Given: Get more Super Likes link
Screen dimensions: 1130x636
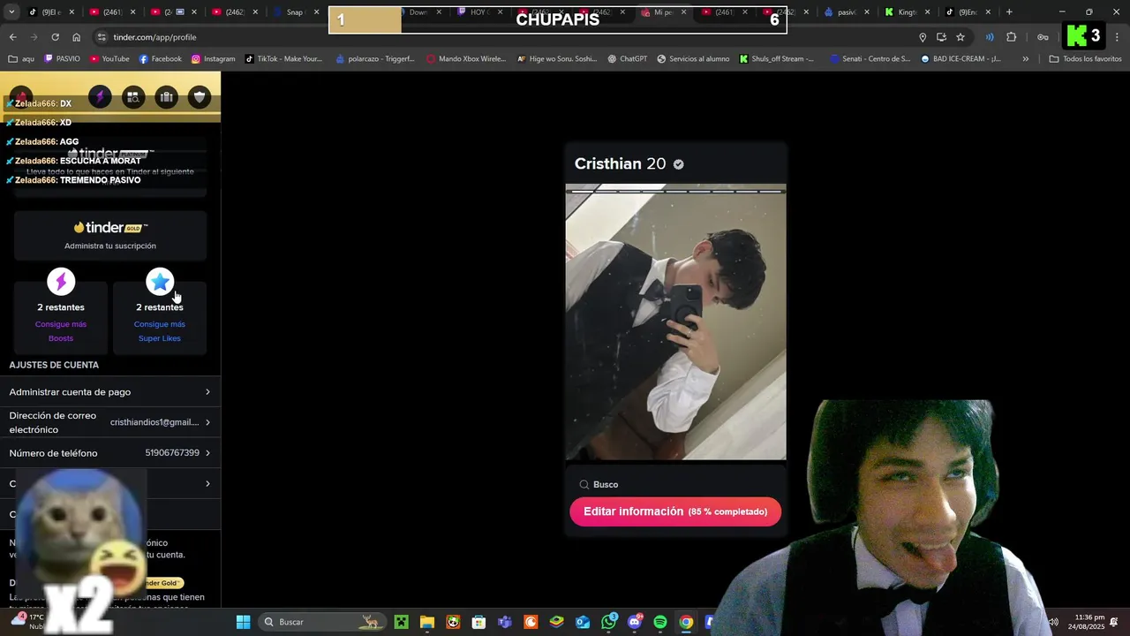Looking at the screenshot, I should pyautogui.click(x=160, y=331).
